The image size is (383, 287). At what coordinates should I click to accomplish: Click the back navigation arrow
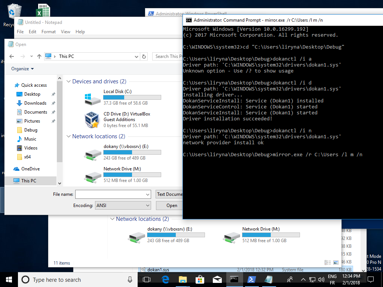click(x=11, y=56)
